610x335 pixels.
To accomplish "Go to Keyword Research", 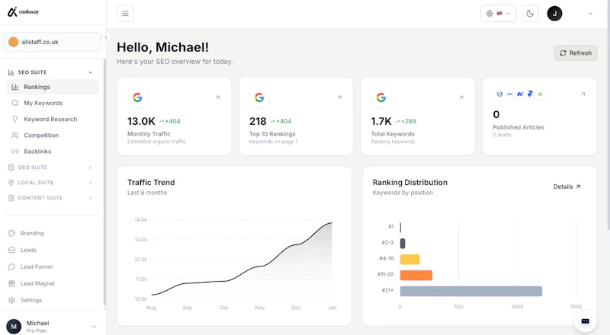I will (x=52, y=120).
